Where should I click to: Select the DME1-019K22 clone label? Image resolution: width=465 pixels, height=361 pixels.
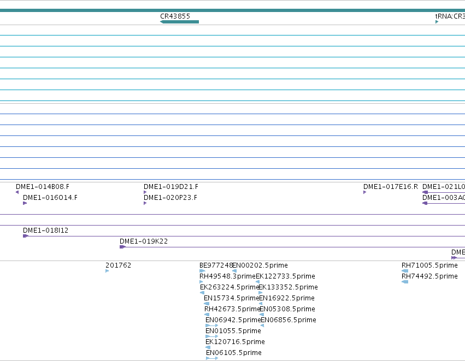[144, 241]
